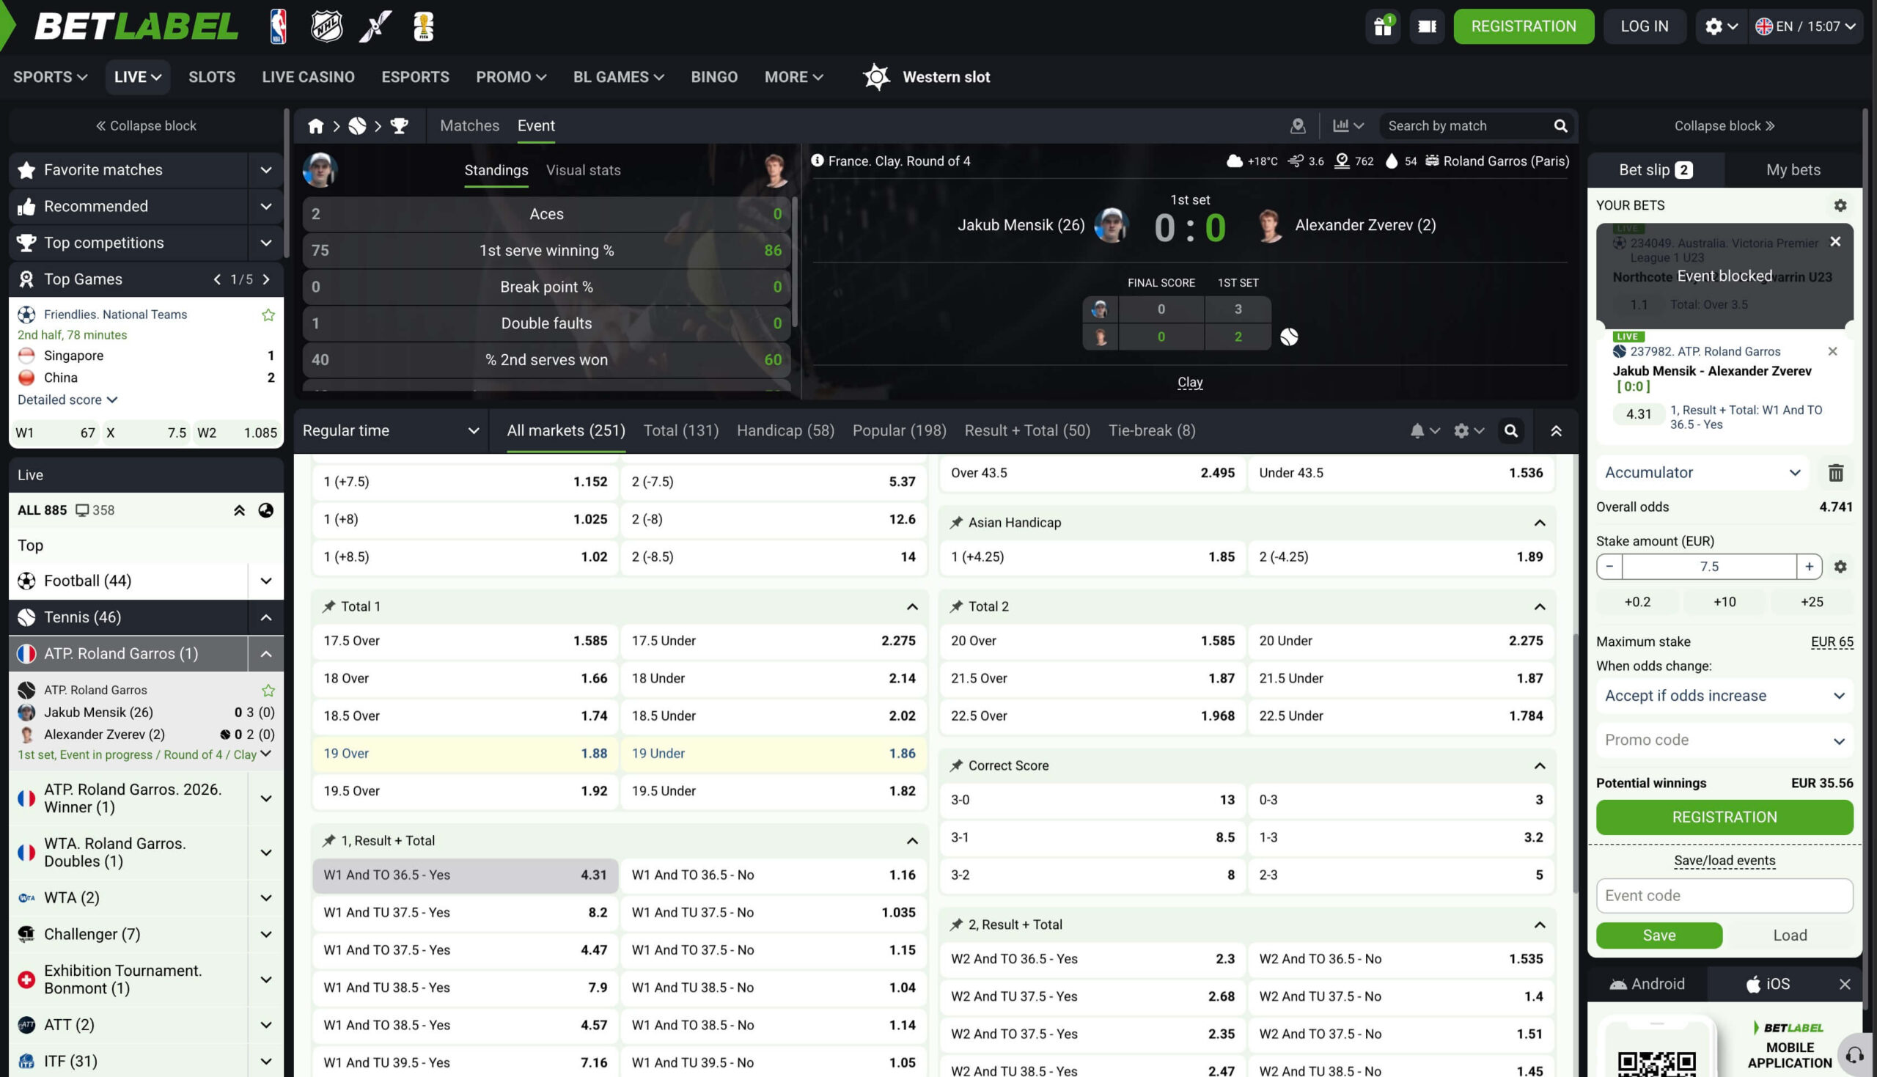The width and height of the screenshot is (1877, 1077).
Task: Open the markets settings gear
Action: [1469, 430]
